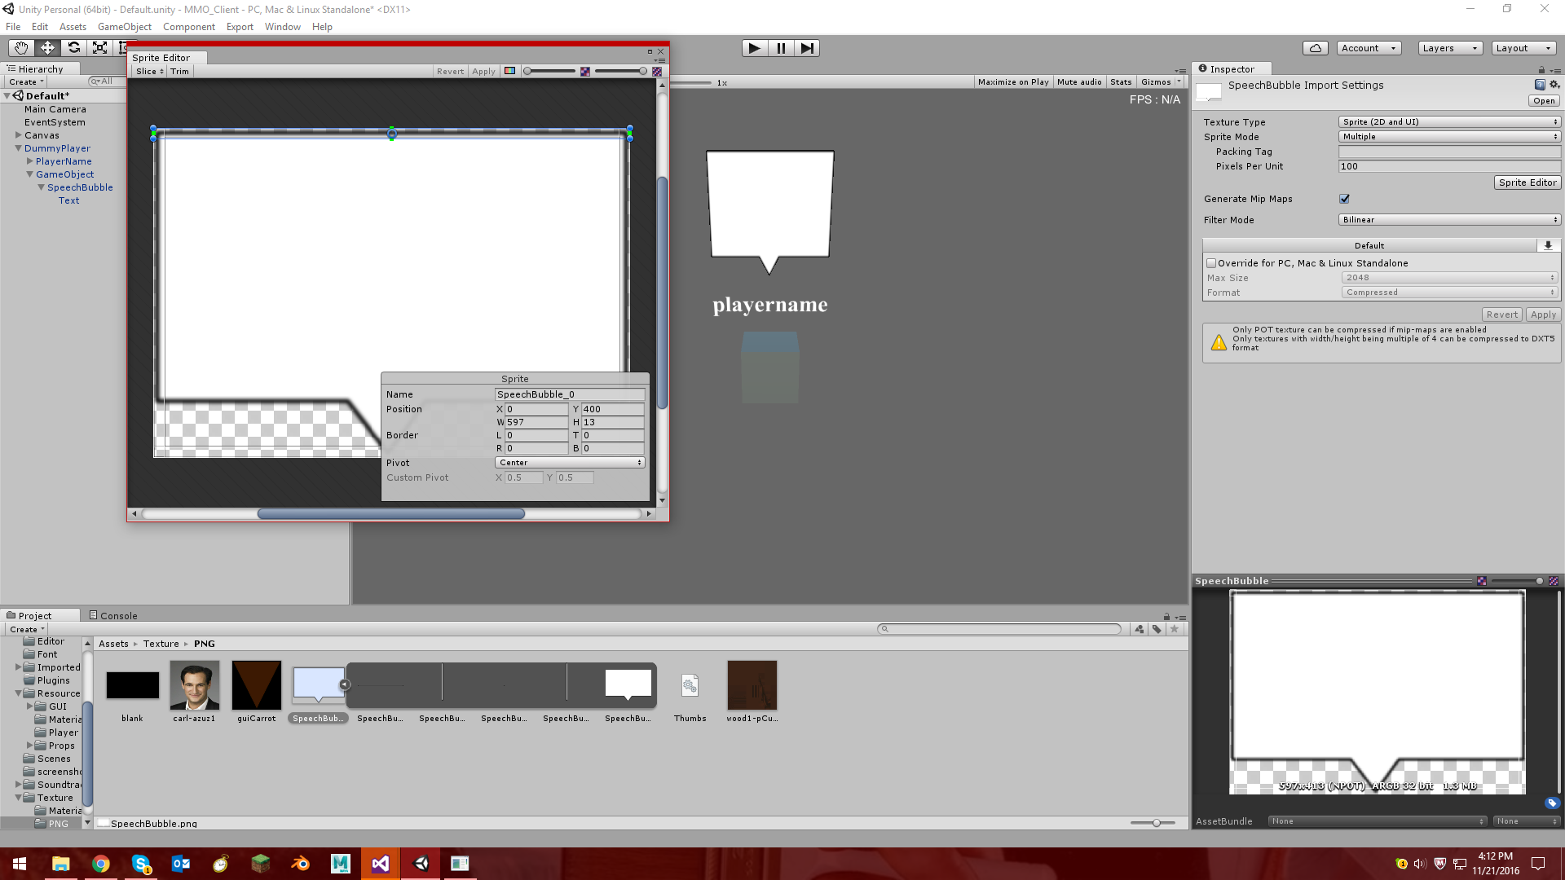Viewport: 1565px width, 880px height.
Task: Toggle Maximize on Play
Action: pyautogui.click(x=1012, y=82)
